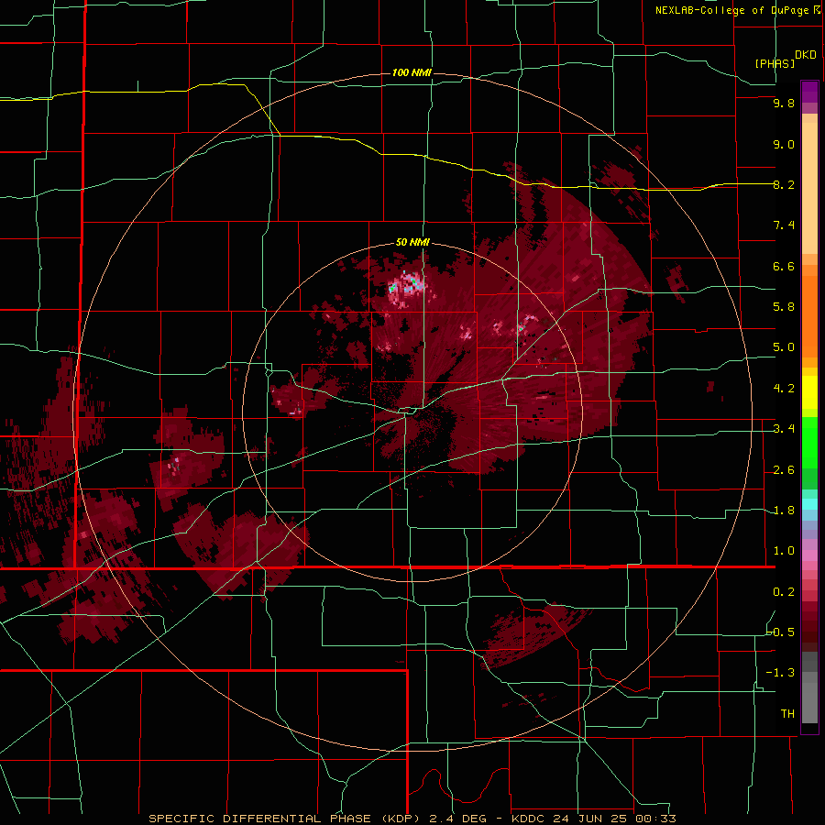Select the 6.6 value on color scale
Image resolution: width=825 pixels, height=825 pixels.
point(784,266)
